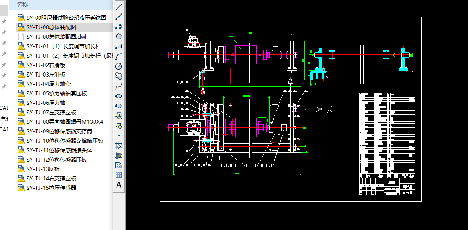Select the Polyline tool
This screenshot has height=230, width=468.
tap(119, 27)
